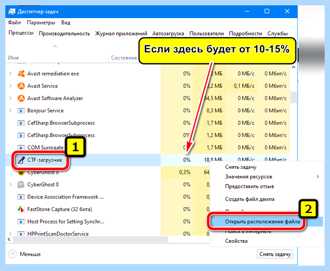Click the FastStone Capture icon
Screen dimensions: 330x271
(21, 209)
